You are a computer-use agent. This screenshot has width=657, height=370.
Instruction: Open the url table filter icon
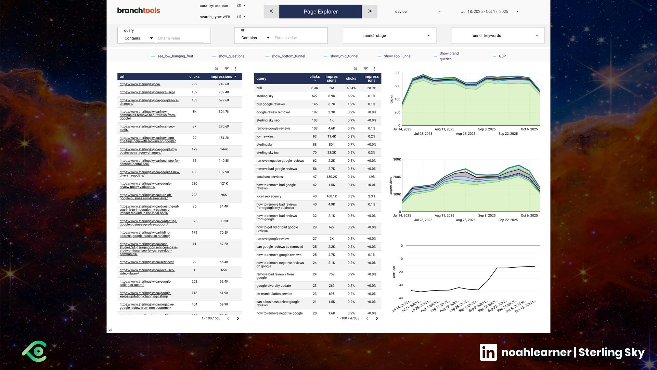(x=227, y=69)
